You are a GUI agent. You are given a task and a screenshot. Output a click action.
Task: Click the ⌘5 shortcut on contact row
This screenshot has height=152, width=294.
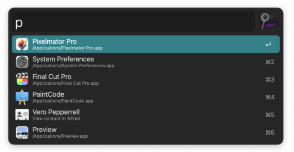pyautogui.click(x=270, y=115)
